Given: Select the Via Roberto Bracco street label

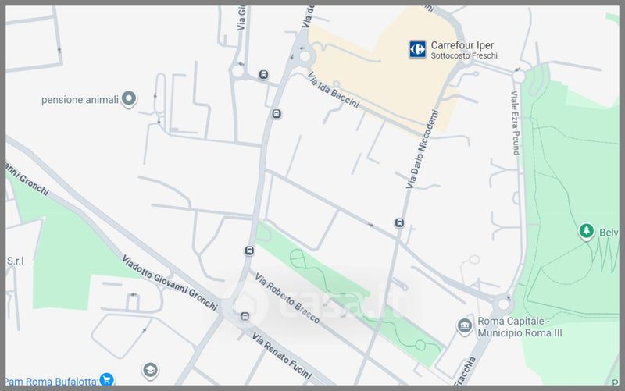Looking at the screenshot, I should (x=287, y=299).
